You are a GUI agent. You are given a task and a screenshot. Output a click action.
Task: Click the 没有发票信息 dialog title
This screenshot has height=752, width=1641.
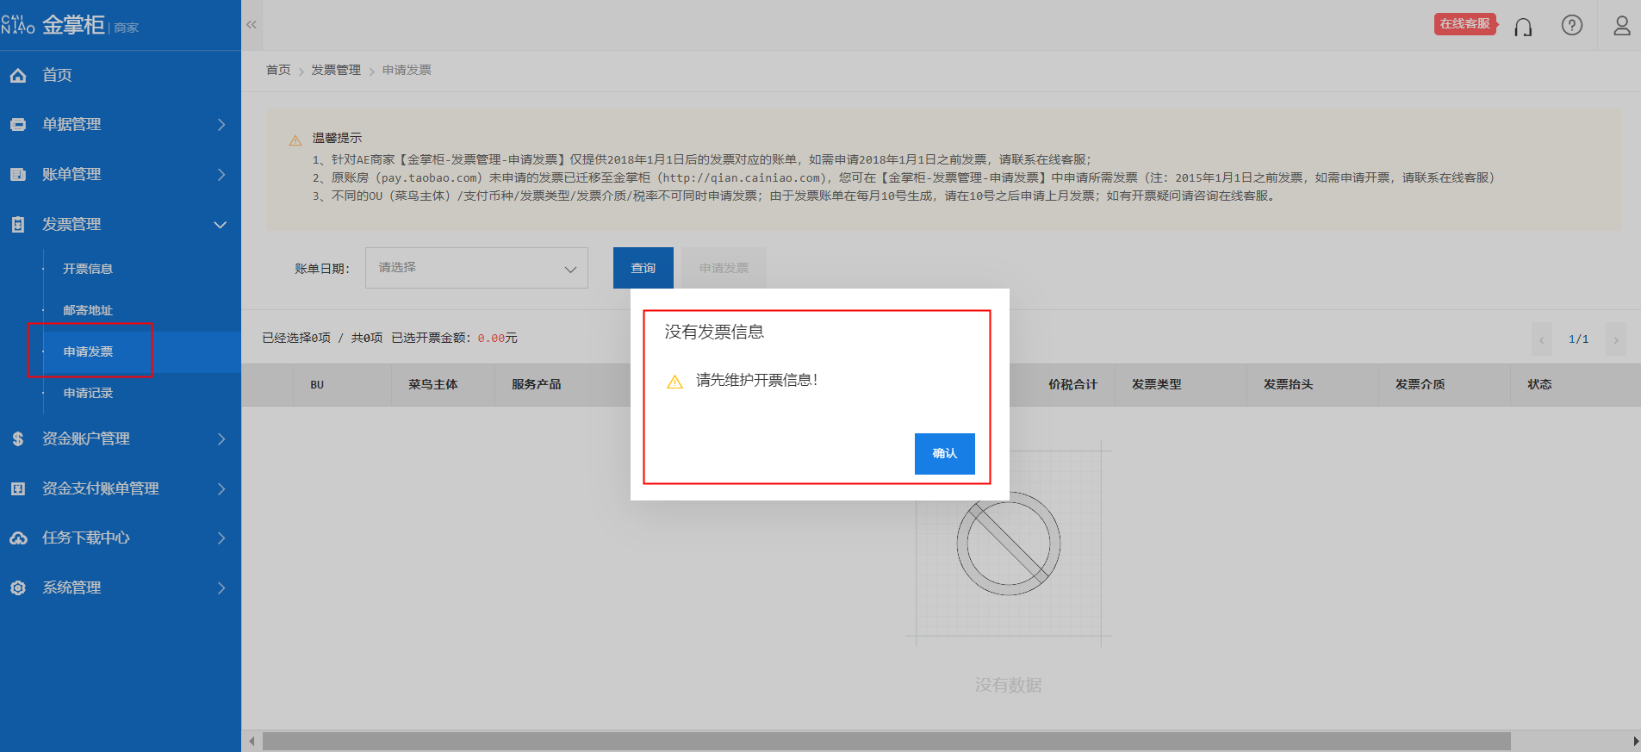714,332
